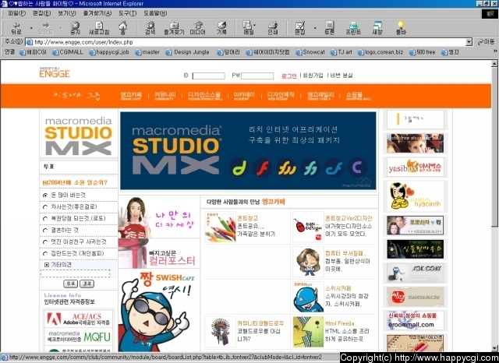Open the 편집(E) Edit menu
This screenshot has height=363, width=499.
pyautogui.click(x=41, y=13)
